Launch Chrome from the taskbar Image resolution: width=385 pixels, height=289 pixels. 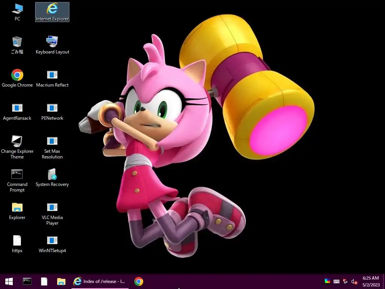point(139,281)
